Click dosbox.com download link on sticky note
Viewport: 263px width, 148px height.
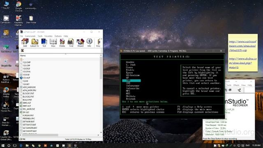click(243, 63)
